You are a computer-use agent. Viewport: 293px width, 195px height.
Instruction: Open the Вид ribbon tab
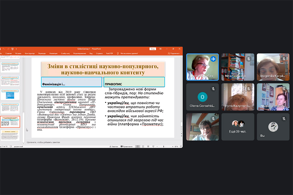click(91, 53)
